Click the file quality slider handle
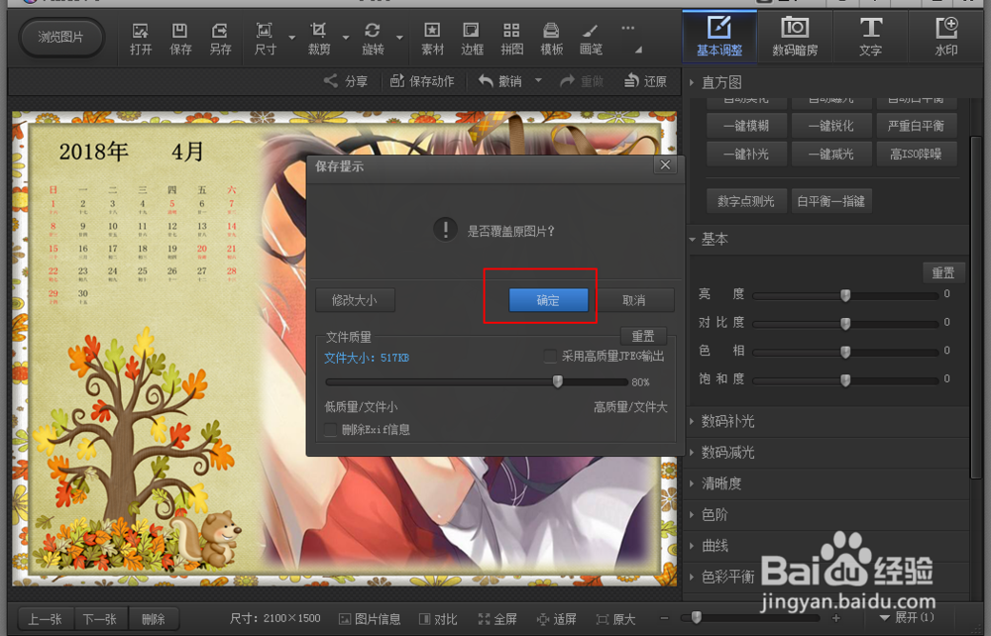991x636 pixels. pos(557,380)
